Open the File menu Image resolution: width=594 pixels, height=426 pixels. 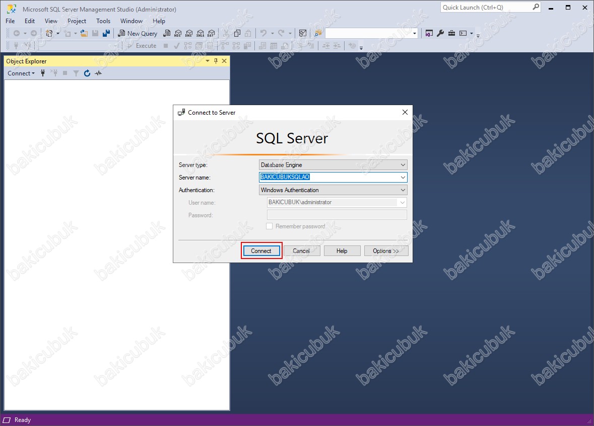[x=10, y=21]
